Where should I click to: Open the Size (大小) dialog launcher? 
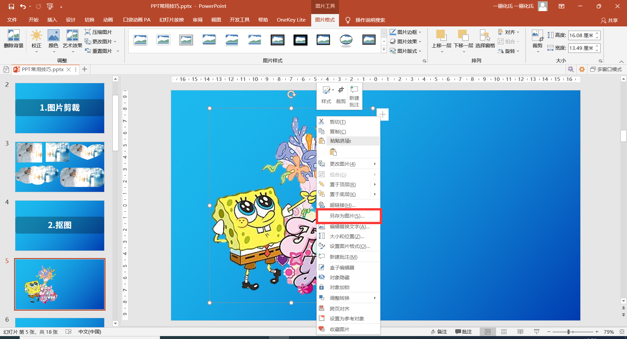[601, 61]
